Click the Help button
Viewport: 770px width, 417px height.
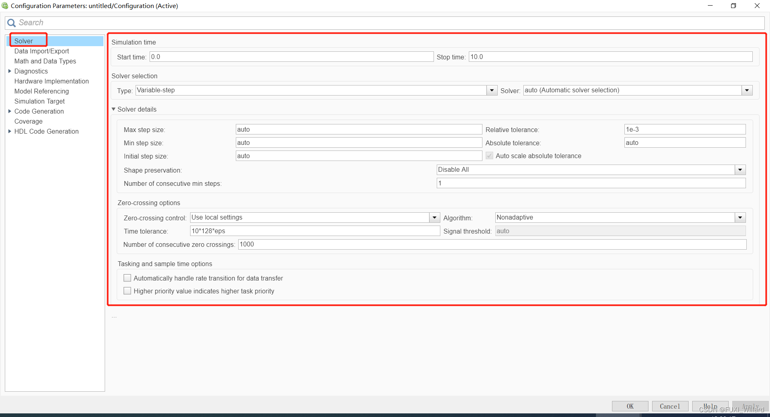coord(710,406)
